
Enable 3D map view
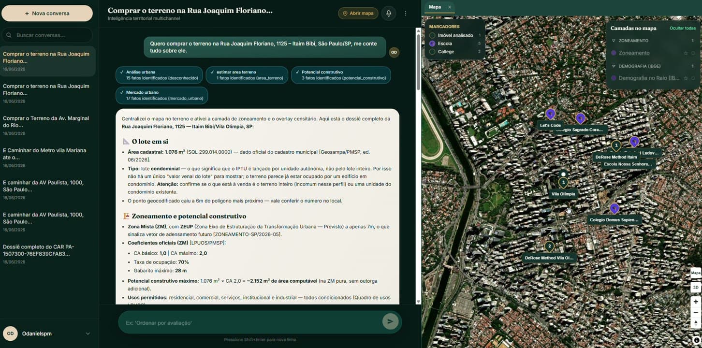(696, 288)
